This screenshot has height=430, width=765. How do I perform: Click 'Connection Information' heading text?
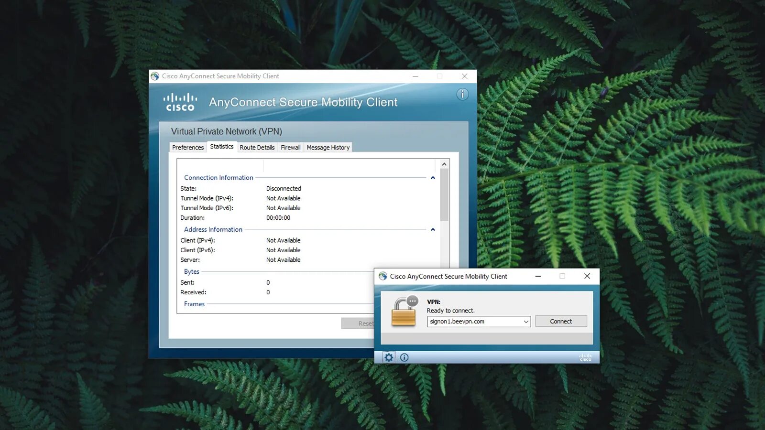coord(219,178)
